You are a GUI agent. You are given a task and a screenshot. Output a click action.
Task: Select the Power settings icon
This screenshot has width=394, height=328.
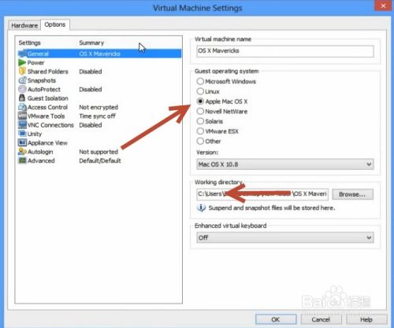[x=22, y=63]
